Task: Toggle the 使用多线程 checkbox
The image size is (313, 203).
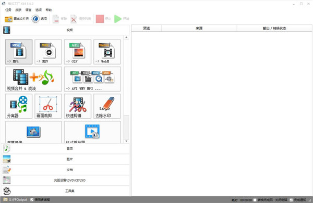Action: [x=32, y=199]
